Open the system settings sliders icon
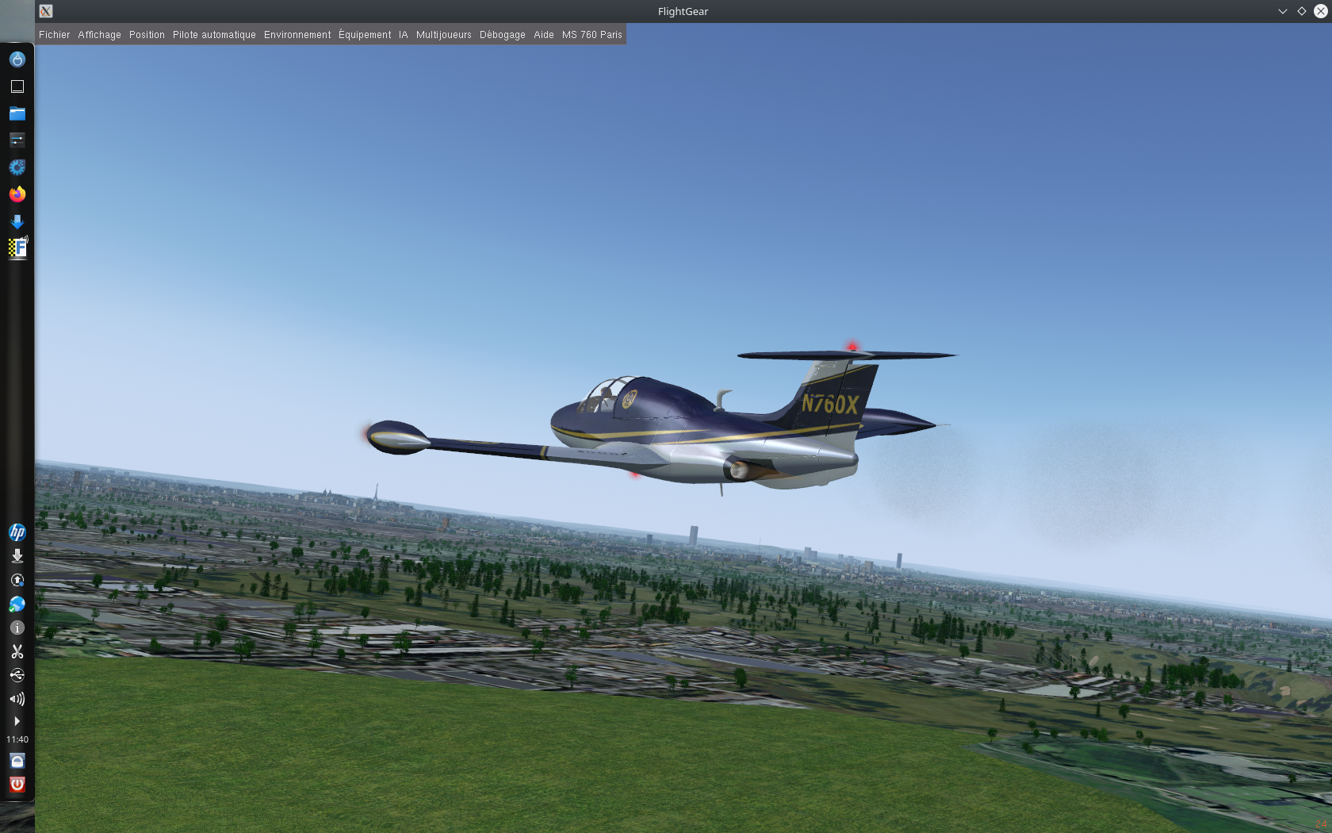 tap(17, 140)
